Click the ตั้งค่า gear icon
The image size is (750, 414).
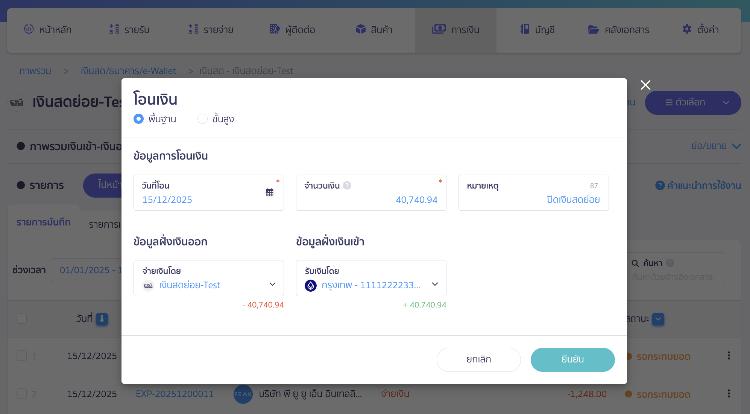[x=687, y=29]
